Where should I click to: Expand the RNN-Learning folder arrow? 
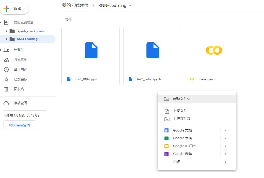tap(6, 39)
